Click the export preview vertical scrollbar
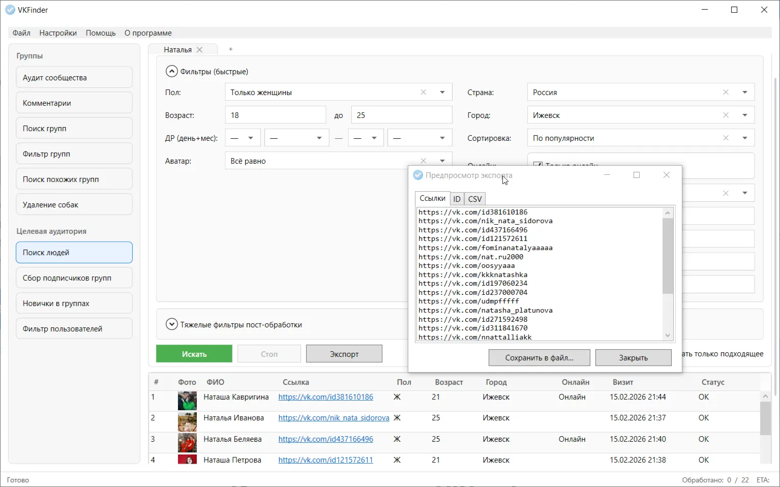The height and width of the screenshot is (487, 780). [x=668, y=256]
